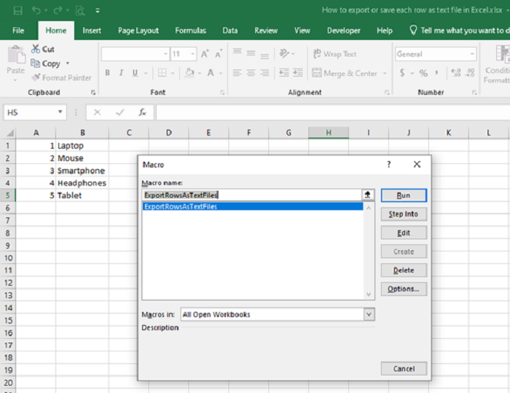Click the Cancel button in Macro dialog

pos(404,369)
